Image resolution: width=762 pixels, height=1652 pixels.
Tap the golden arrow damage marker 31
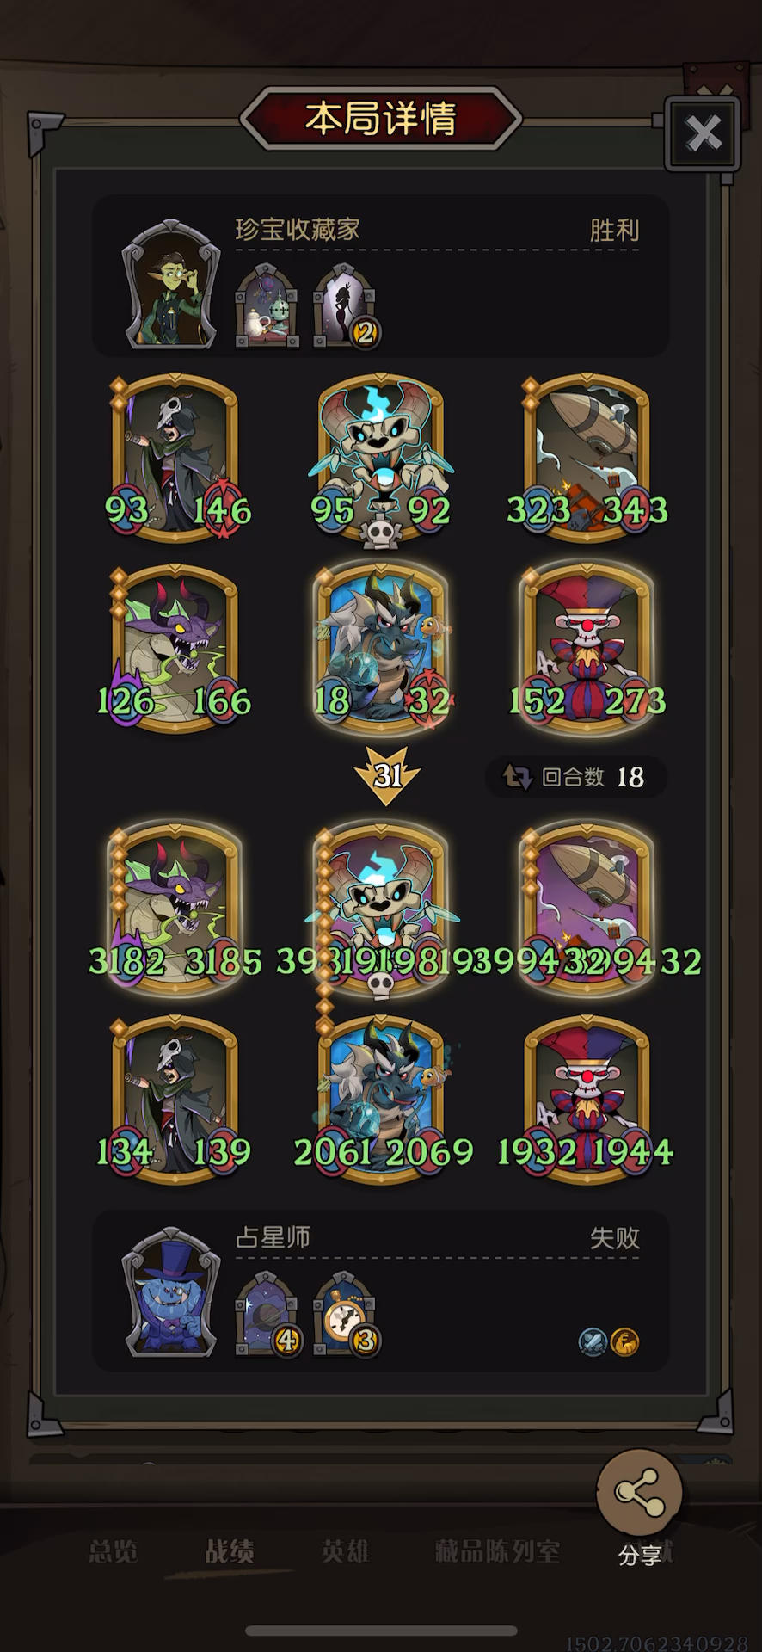(x=387, y=776)
